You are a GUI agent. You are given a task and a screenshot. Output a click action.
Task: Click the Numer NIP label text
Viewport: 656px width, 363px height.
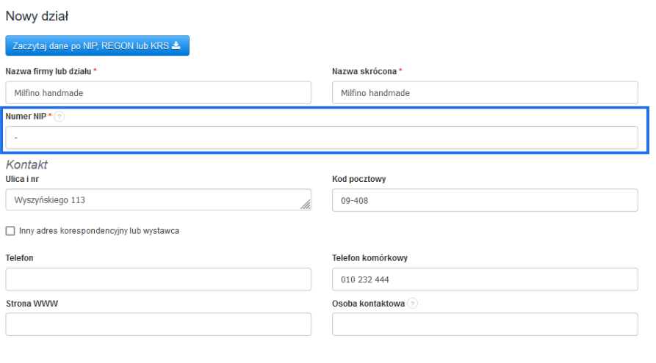(26, 117)
